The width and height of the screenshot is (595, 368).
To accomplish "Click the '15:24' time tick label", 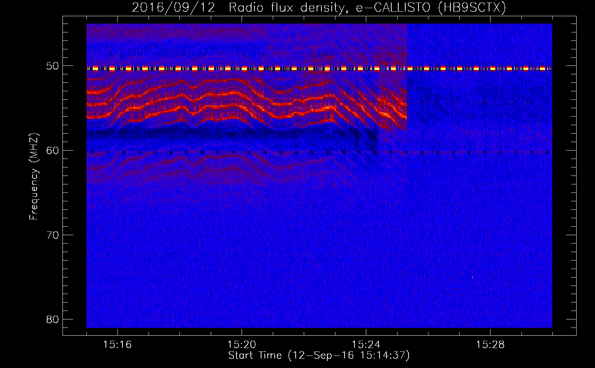I will [x=366, y=345].
